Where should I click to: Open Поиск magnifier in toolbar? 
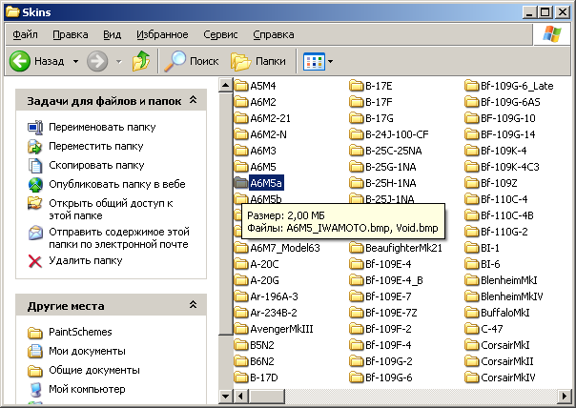coord(175,61)
